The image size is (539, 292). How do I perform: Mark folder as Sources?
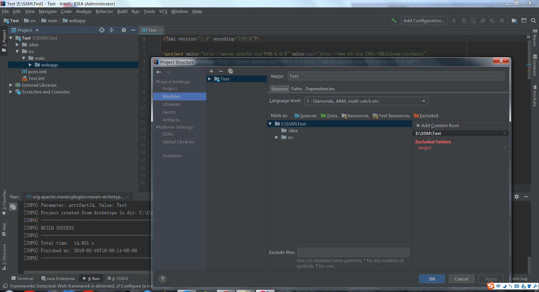305,116
